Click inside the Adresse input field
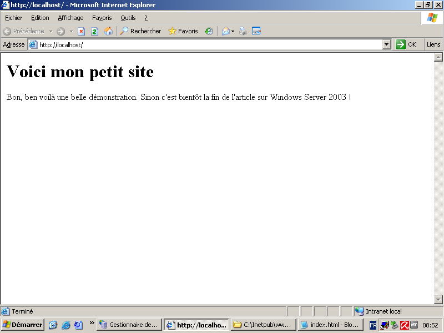The height and width of the screenshot is (333, 444). point(167,44)
